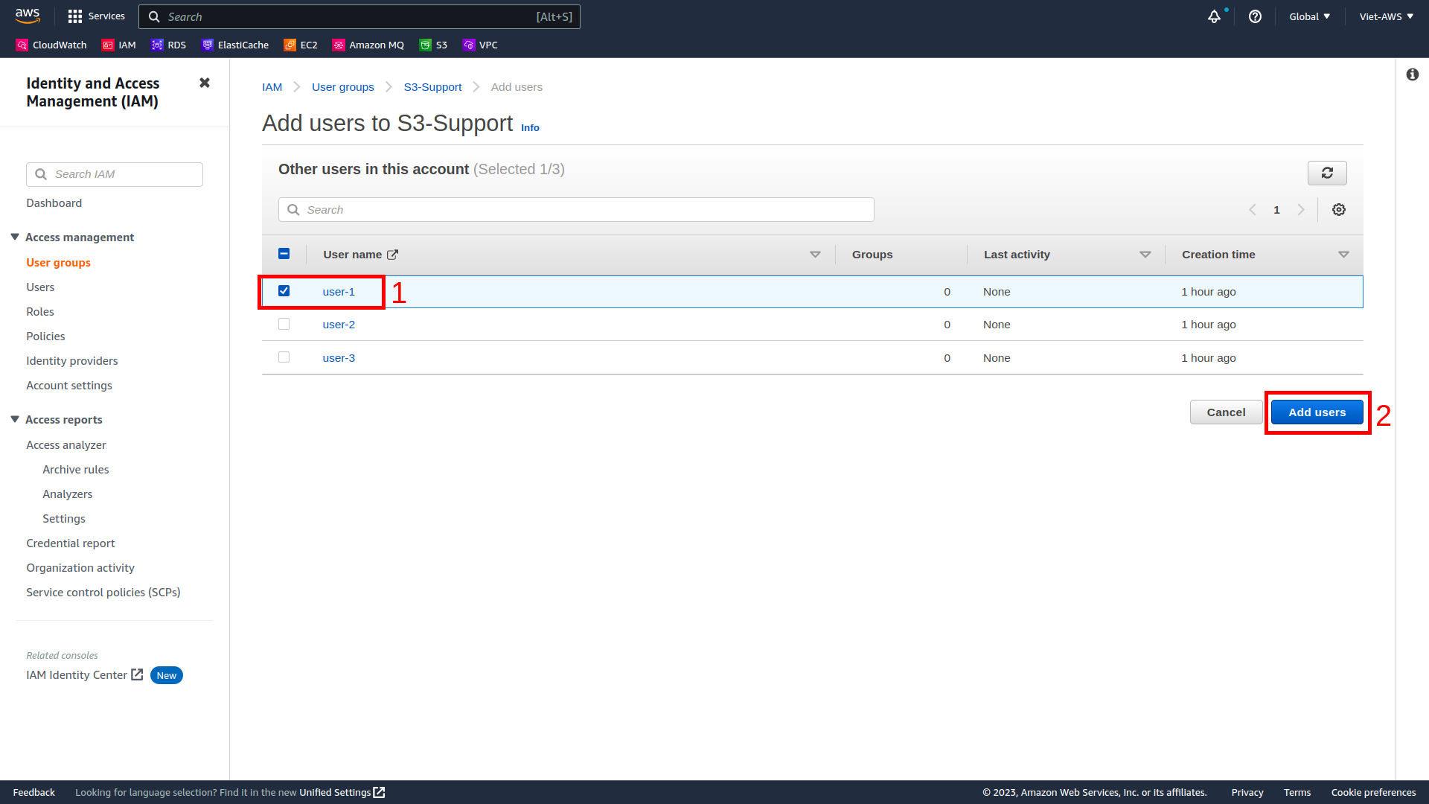Image resolution: width=1429 pixels, height=804 pixels.
Task: Navigate to S3-Support breadcrumb link
Action: [433, 86]
